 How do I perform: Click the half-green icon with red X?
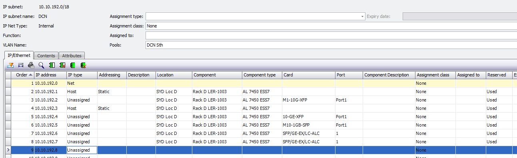coord(62,65)
